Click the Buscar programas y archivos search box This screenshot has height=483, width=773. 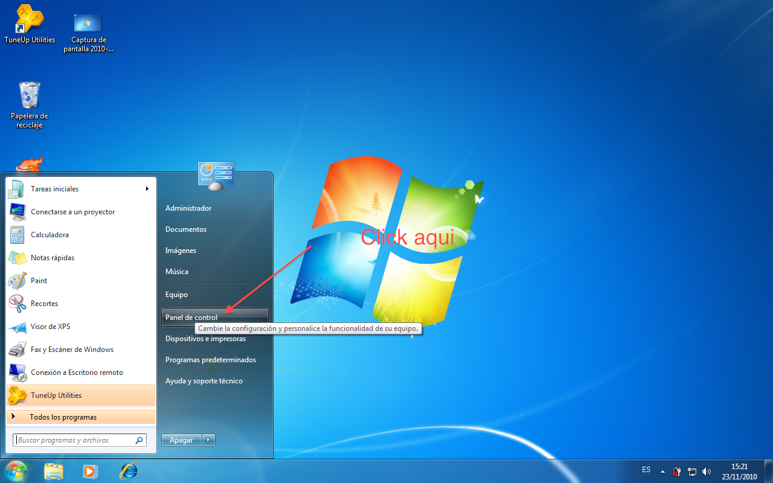[79, 440]
